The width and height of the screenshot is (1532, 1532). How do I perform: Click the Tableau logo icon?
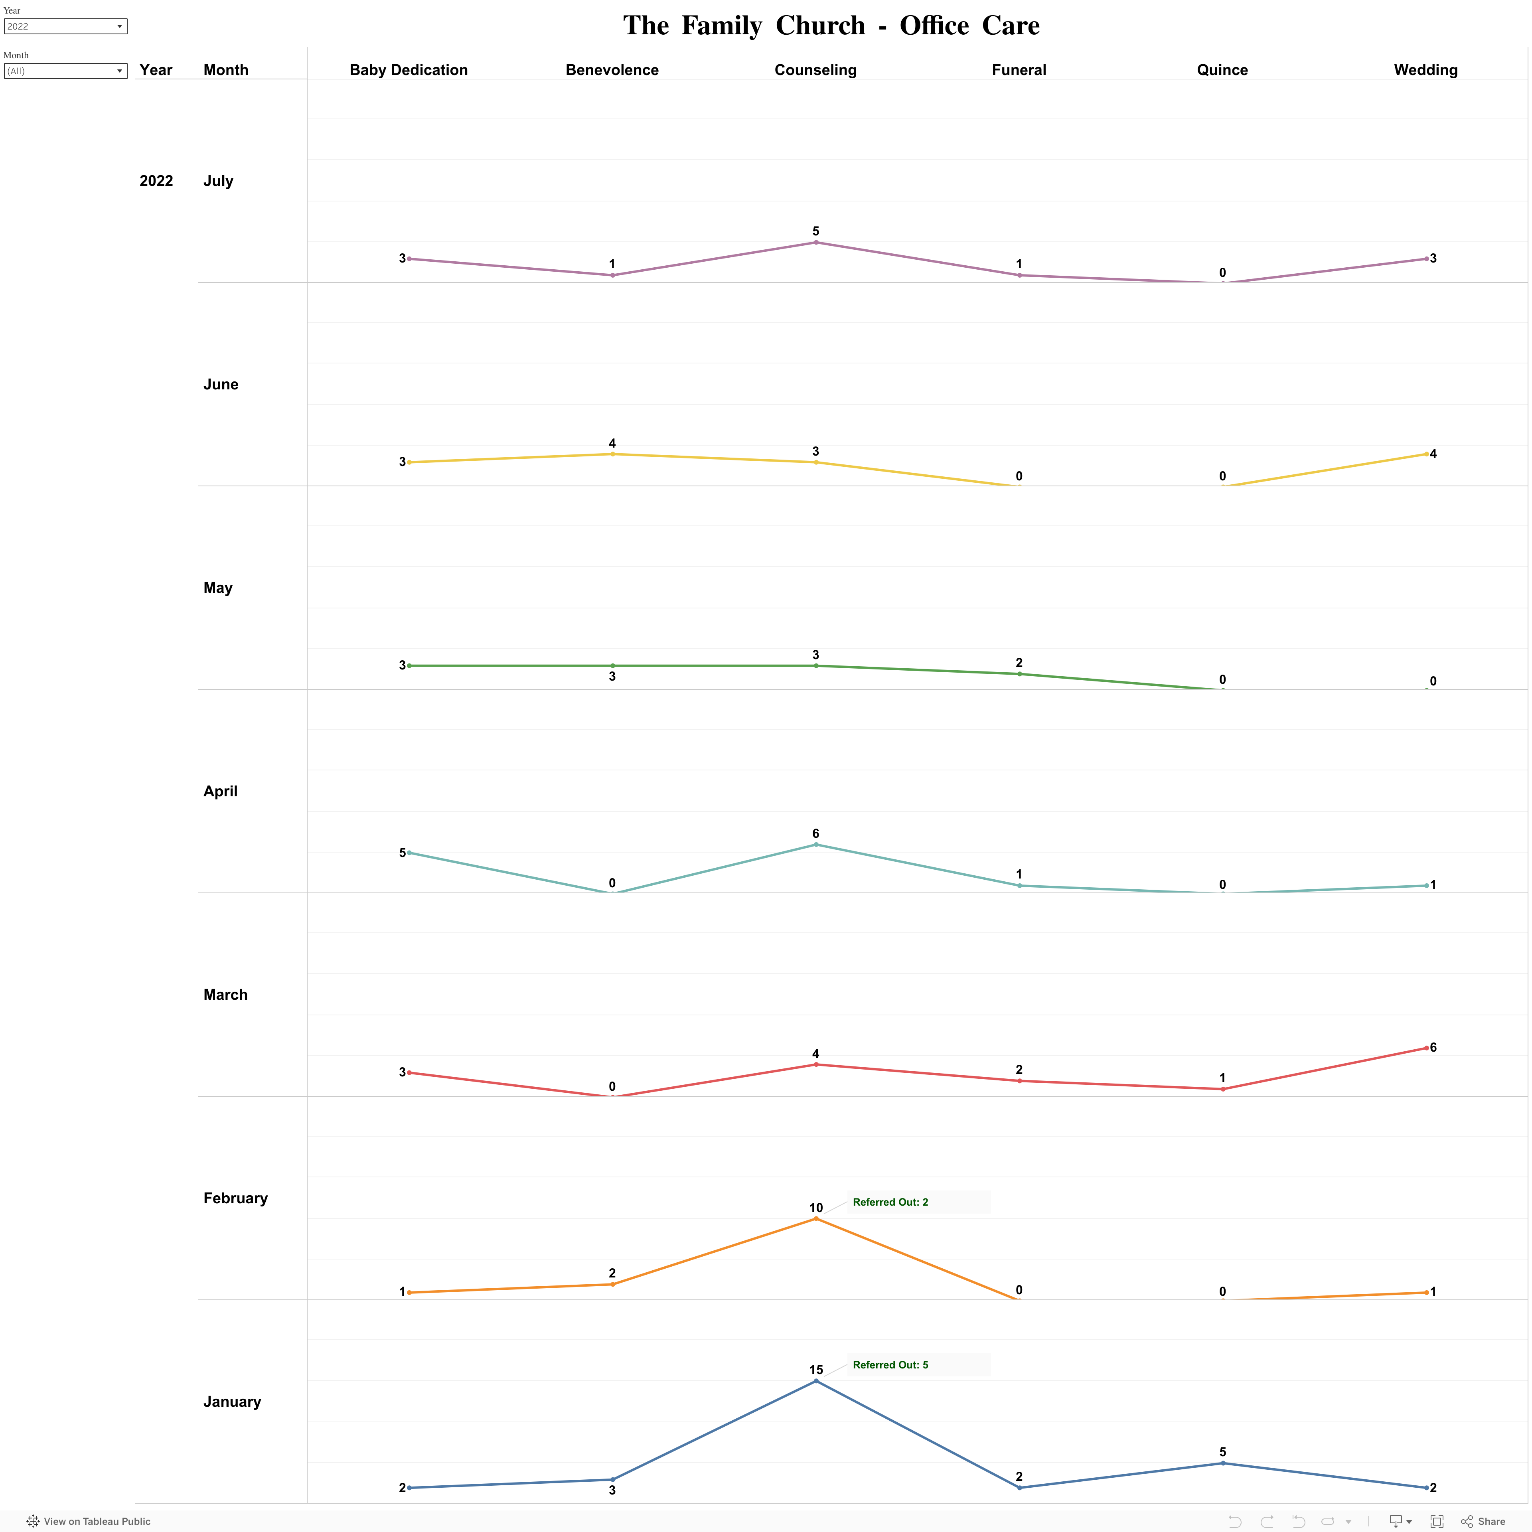[x=32, y=1521]
